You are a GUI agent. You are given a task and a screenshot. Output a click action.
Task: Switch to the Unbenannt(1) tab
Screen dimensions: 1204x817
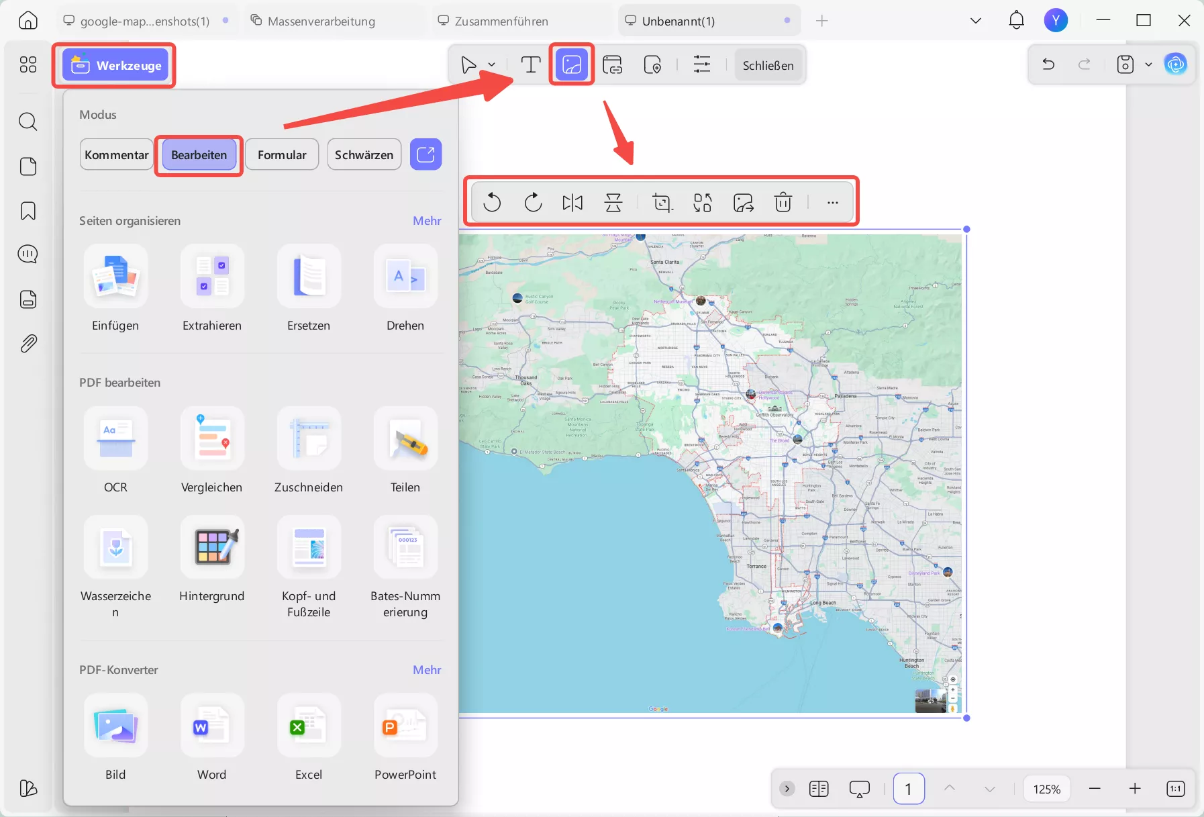coord(709,21)
